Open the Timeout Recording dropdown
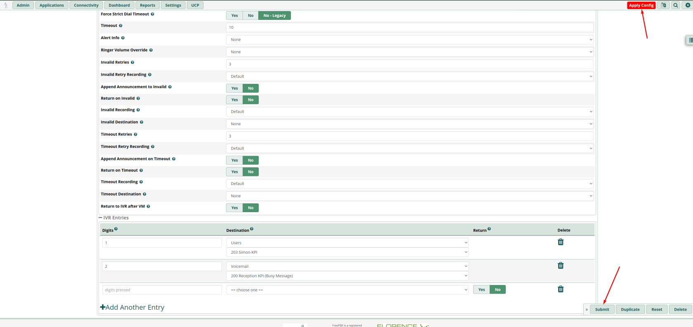Viewport: 693px width, 327px height. click(x=410, y=184)
